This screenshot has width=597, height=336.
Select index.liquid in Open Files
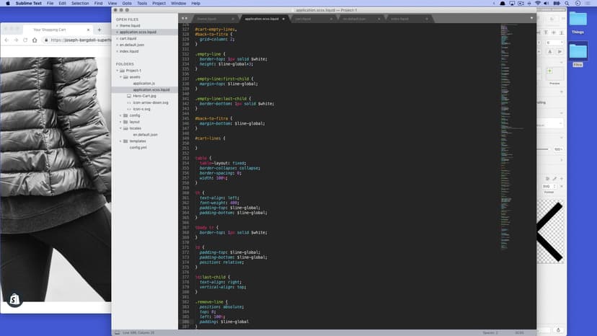coord(129,51)
